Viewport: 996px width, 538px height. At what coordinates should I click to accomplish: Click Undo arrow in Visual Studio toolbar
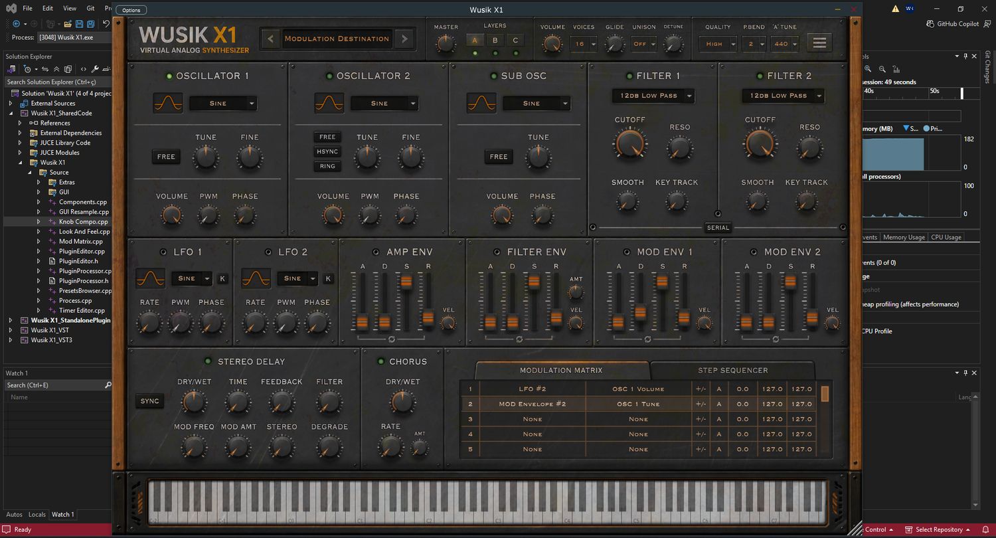[106, 24]
